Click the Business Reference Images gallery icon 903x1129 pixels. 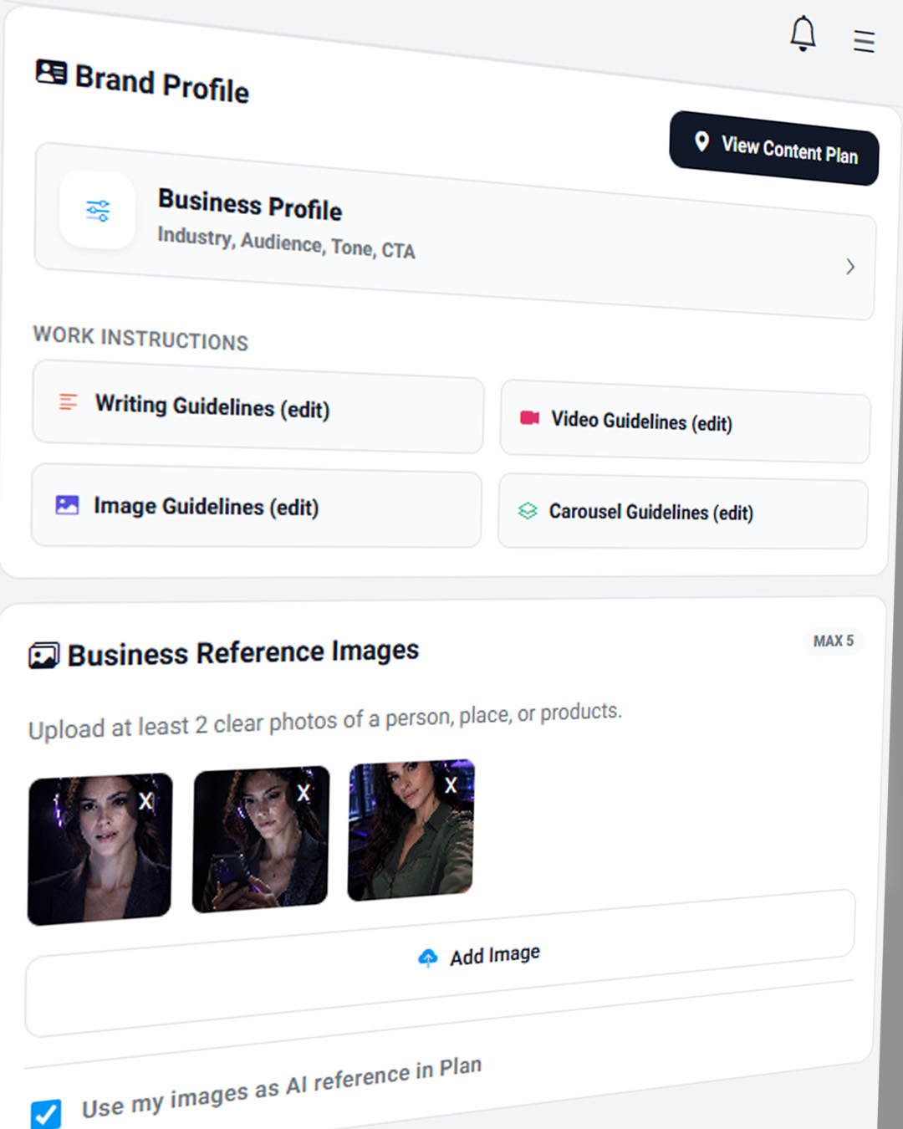tap(44, 656)
